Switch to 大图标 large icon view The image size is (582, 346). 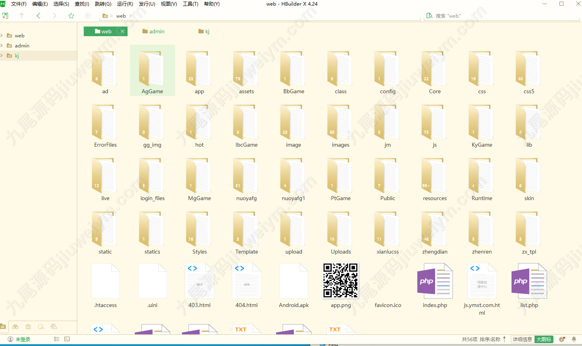[x=544, y=339]
